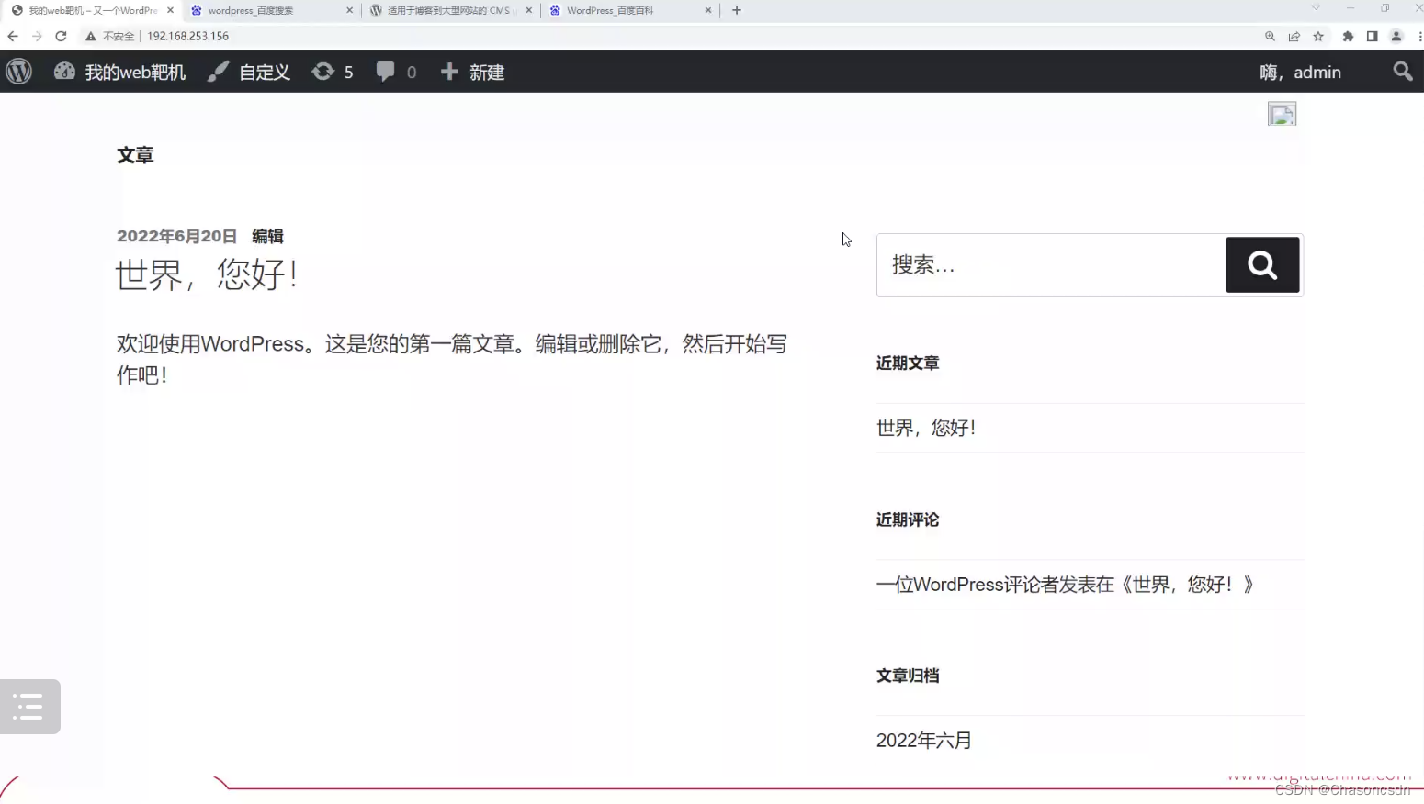Open the browser profile avatar
Viewport: 1424px width, 804px height.
1396,36
